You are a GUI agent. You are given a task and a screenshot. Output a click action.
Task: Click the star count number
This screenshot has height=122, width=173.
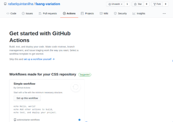[147, 4]
